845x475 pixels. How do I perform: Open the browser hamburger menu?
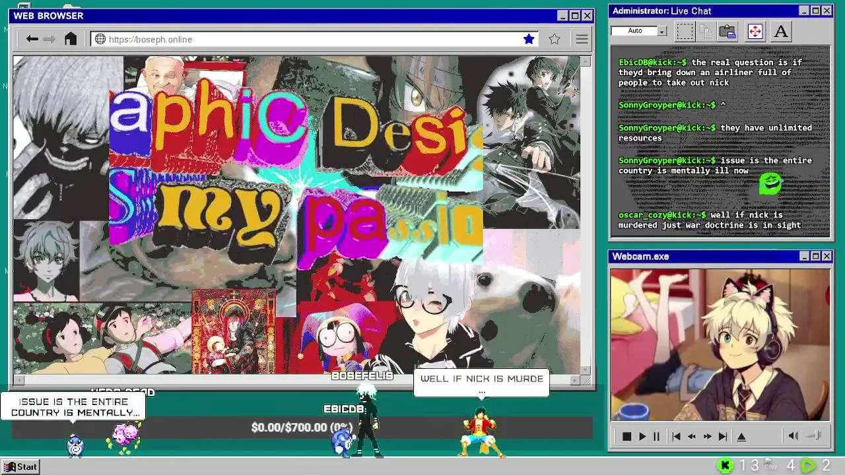point(582,39)
